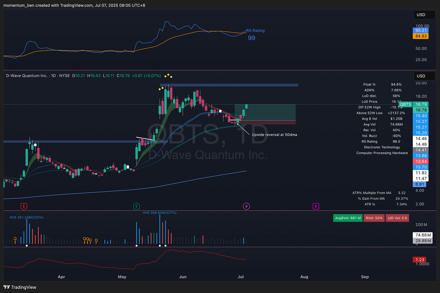
Task: Click the purple lightning bolt event icon
Action: [x=246, y=206]
